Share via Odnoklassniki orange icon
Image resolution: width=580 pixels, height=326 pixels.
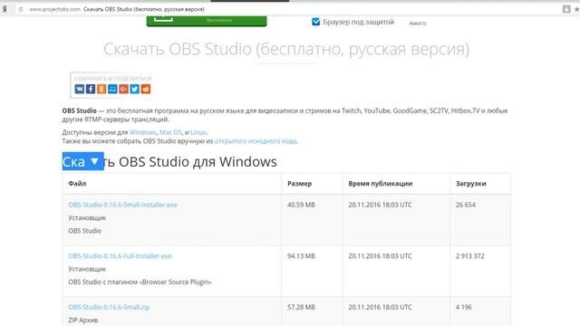[x=101, y=89]
